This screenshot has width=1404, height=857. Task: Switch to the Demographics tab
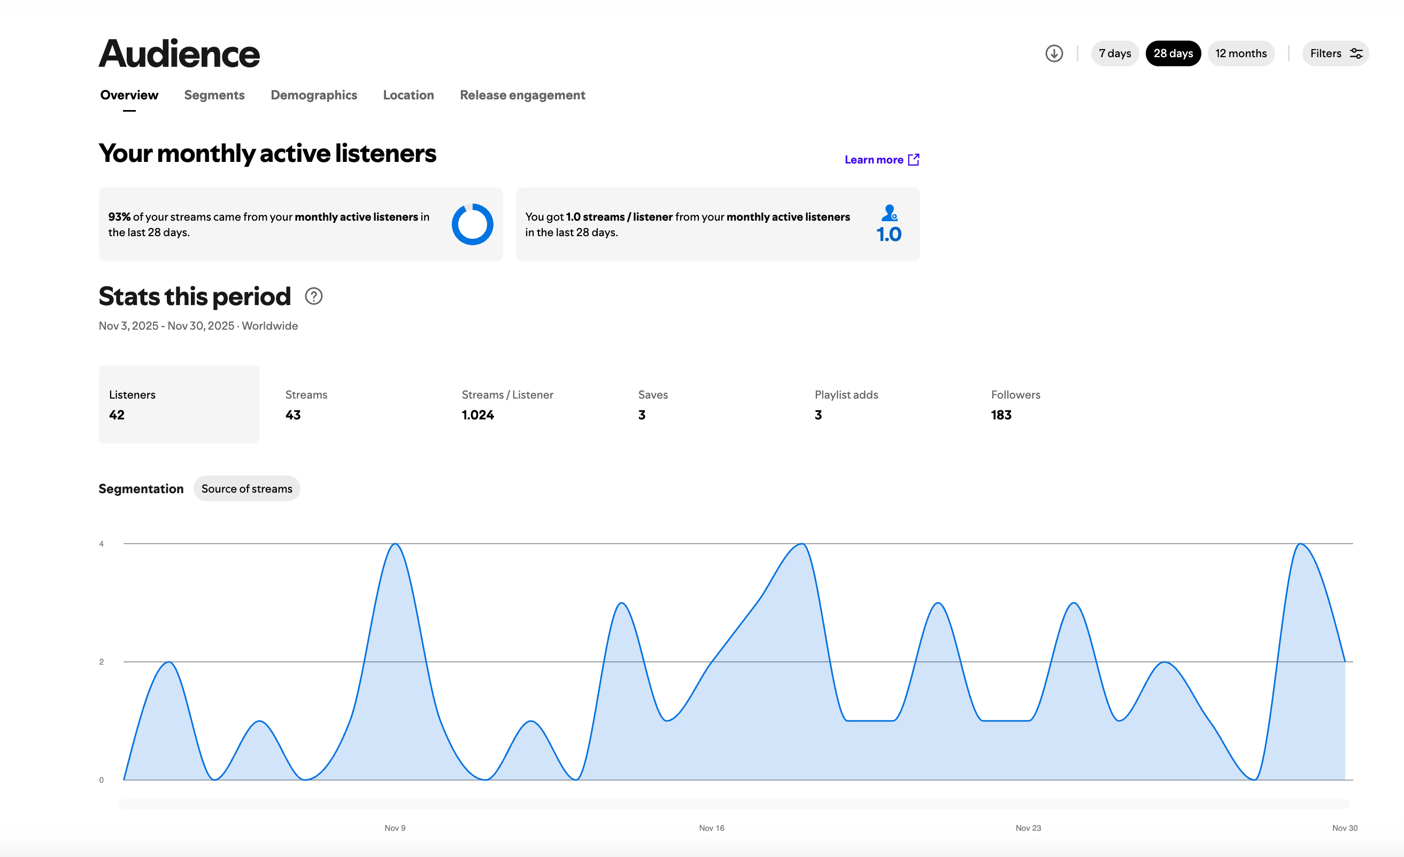(313, 95)
